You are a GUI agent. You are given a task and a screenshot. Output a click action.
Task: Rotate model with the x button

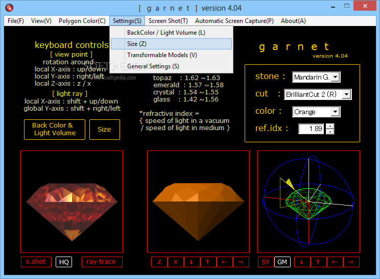point(176,262)
